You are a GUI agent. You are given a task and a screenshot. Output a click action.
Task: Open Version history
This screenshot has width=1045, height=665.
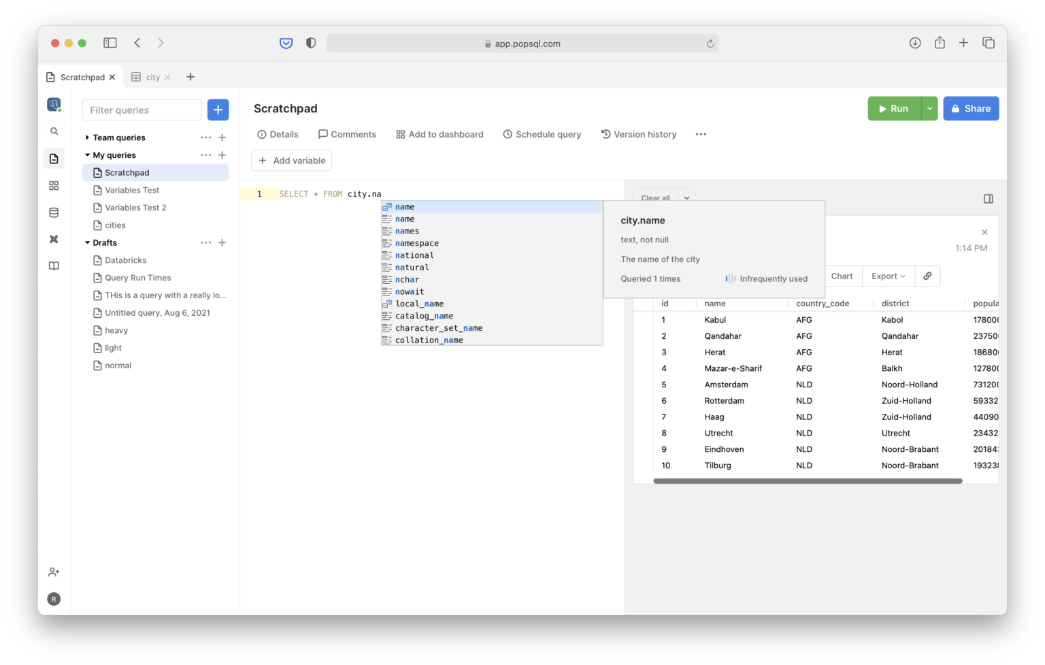pyautogui.click(x=638, y=134)
